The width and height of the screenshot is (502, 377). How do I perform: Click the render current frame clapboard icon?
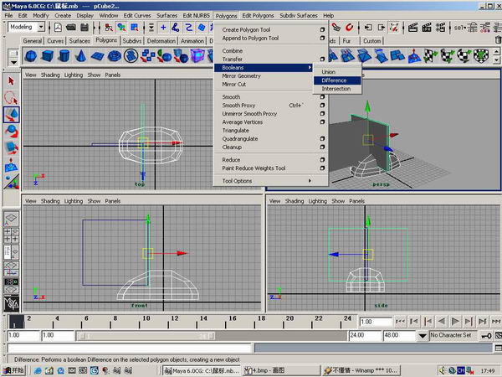point(412,28)
